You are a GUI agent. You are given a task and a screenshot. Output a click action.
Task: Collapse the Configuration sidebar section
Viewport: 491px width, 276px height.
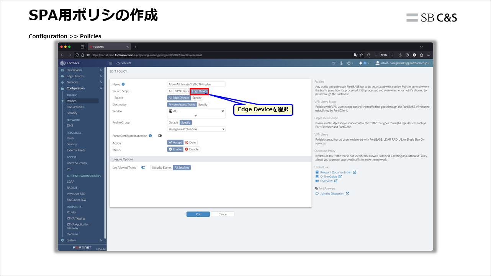pyautogui.click(x=82, y=88)
